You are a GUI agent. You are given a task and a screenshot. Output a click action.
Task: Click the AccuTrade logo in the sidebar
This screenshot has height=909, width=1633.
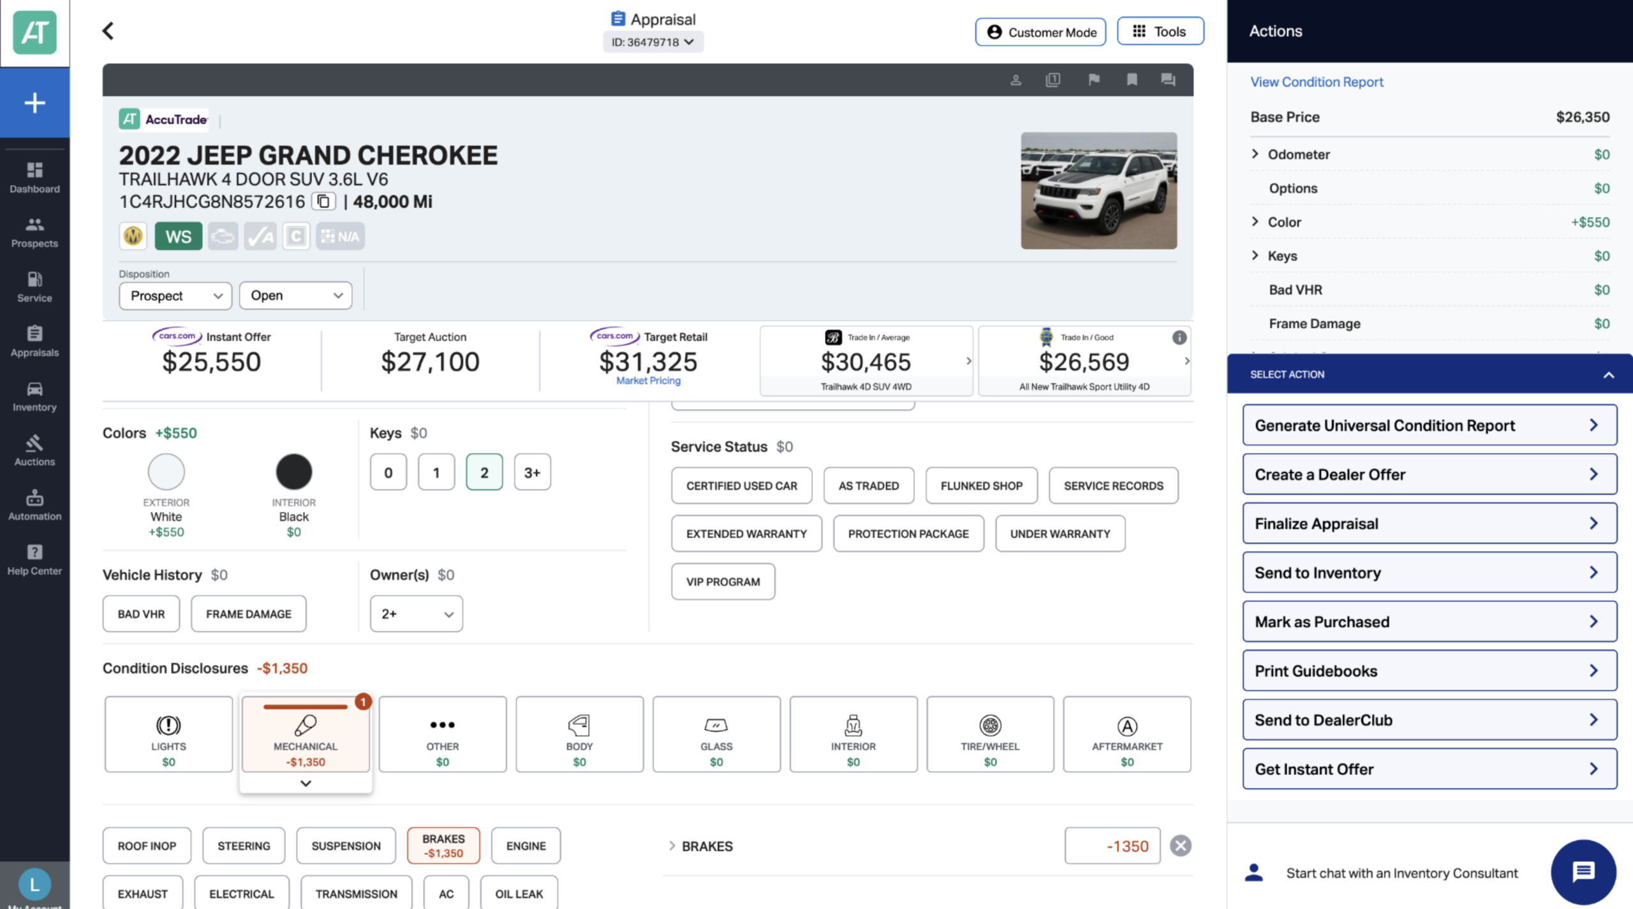[x=34, y=33]
